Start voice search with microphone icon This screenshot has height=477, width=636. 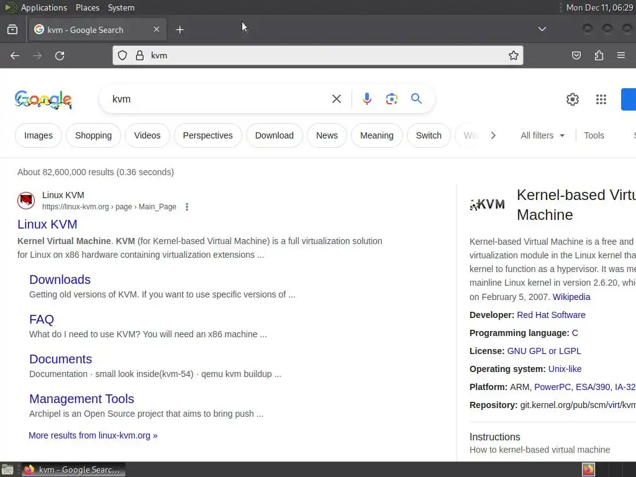366,99
